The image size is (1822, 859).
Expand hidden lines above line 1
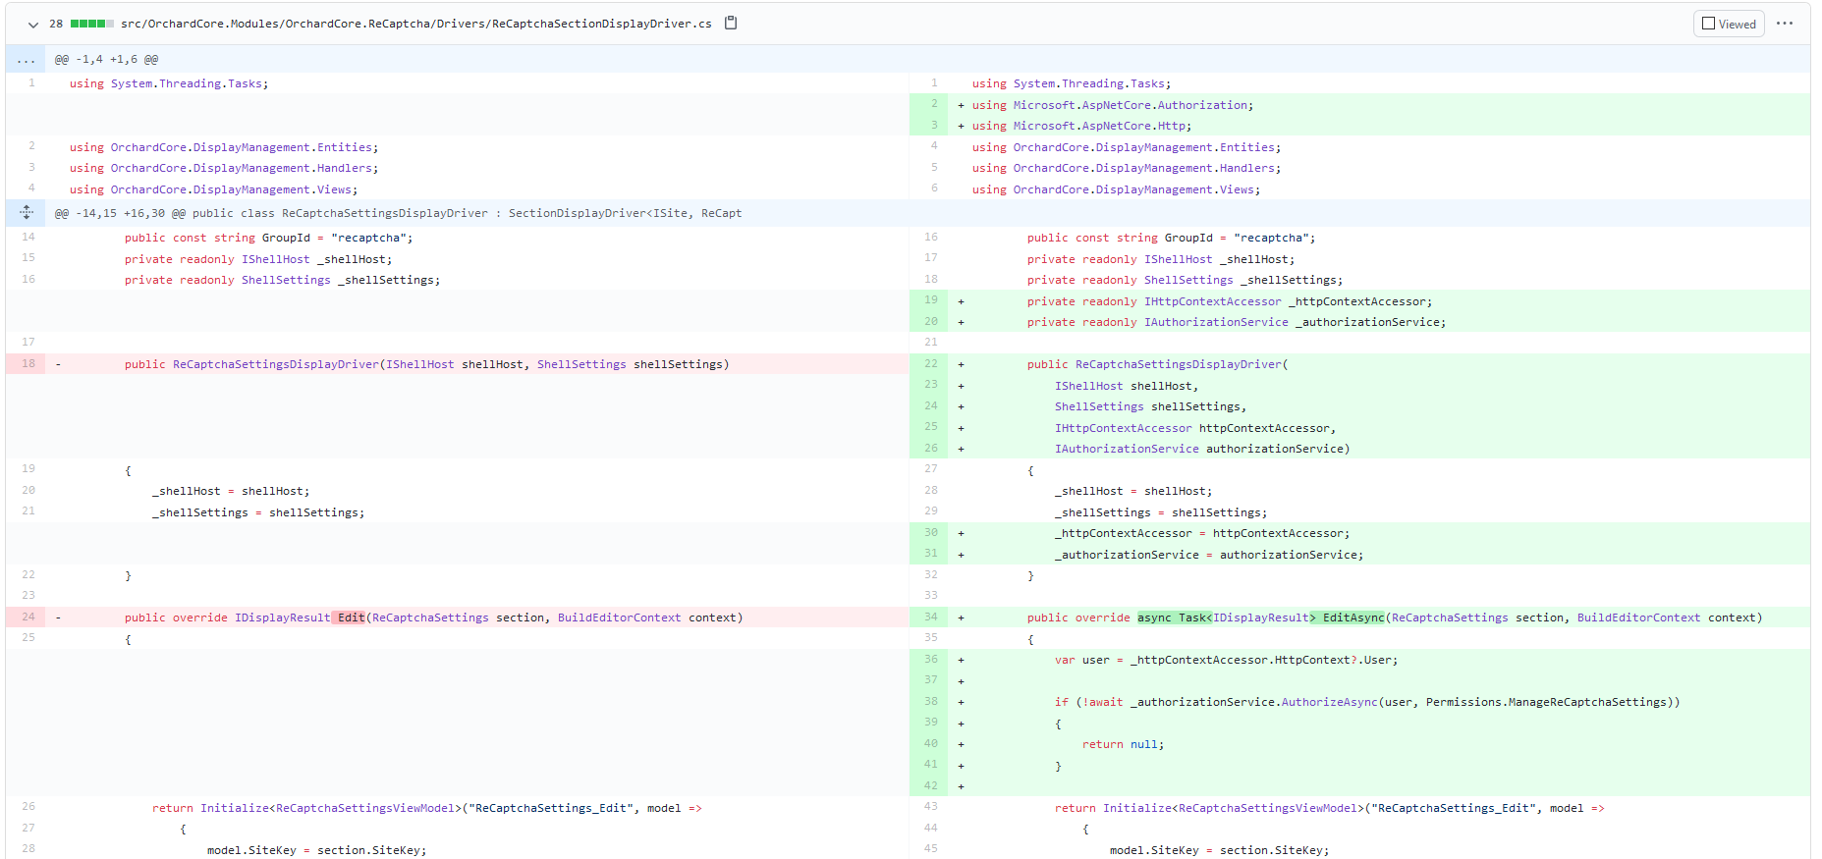[x=26, y=59]
